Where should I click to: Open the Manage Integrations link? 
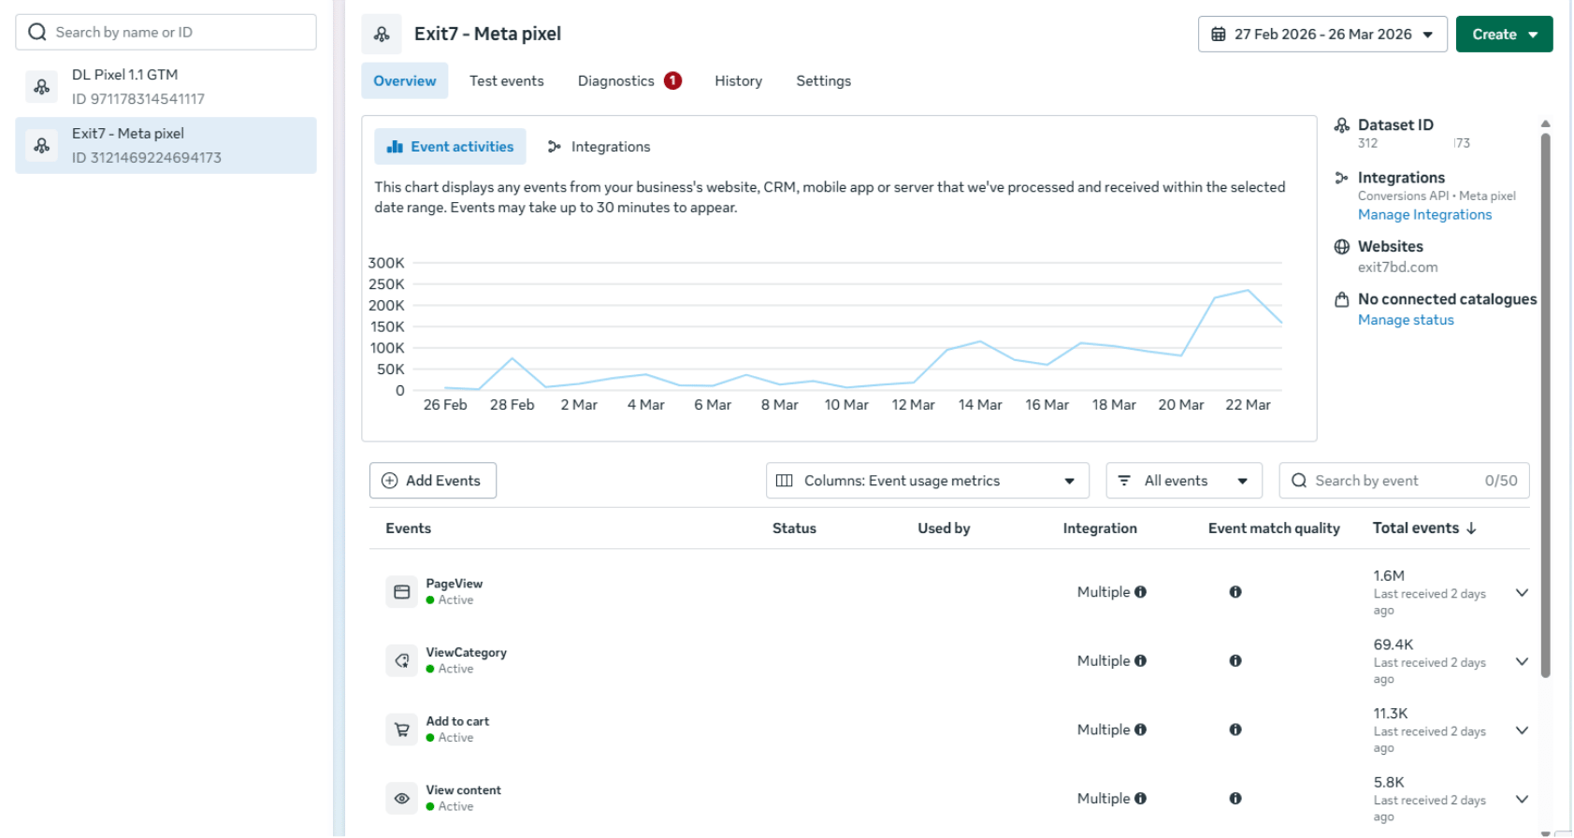tap(1424, 215)
